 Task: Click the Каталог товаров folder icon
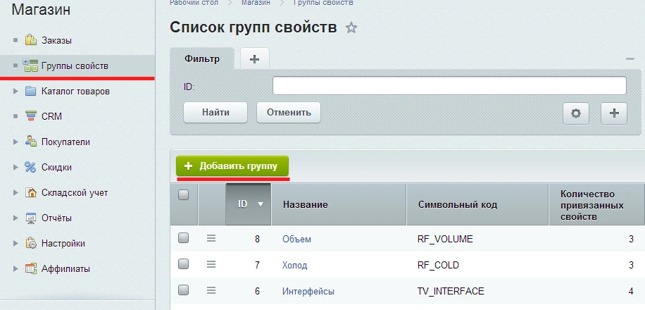[x=31, y=91]
